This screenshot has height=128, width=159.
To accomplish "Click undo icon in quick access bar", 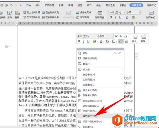I will (x=11, y=5).
